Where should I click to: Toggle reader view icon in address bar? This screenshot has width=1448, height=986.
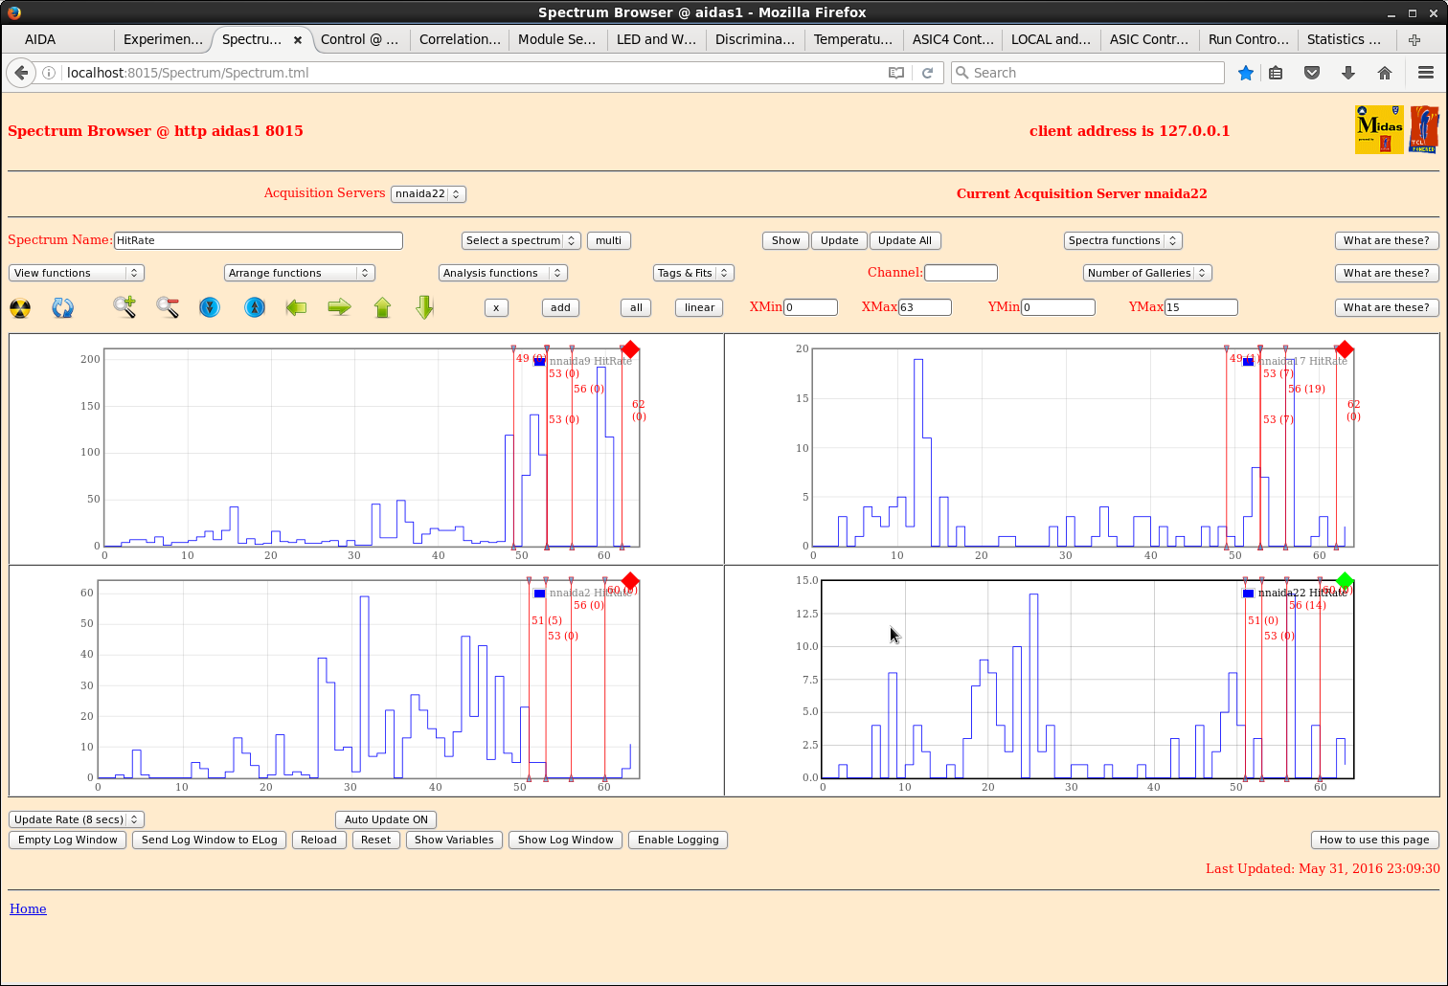click(x=896, y=73)
